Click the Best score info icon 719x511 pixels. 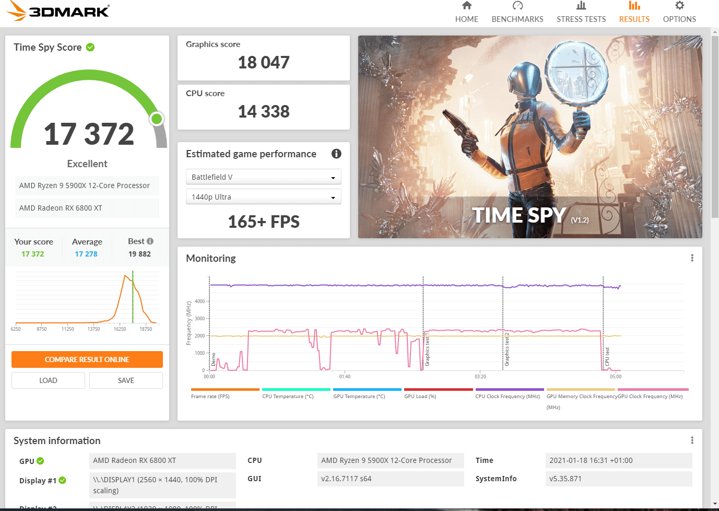point(150,241)
